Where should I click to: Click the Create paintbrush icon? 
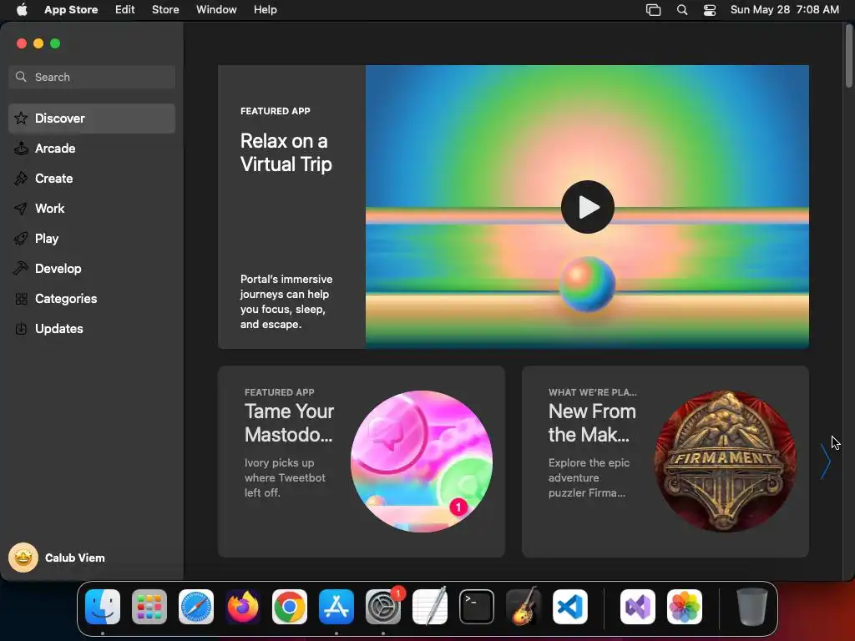[x=21, y=179]
